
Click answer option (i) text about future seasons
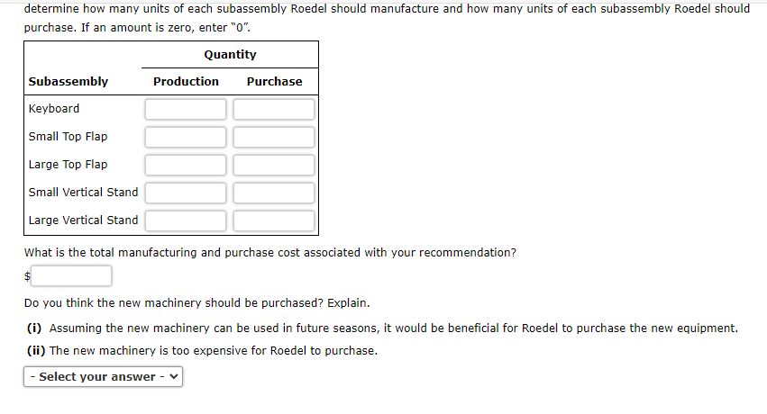(x=393, y=328)
